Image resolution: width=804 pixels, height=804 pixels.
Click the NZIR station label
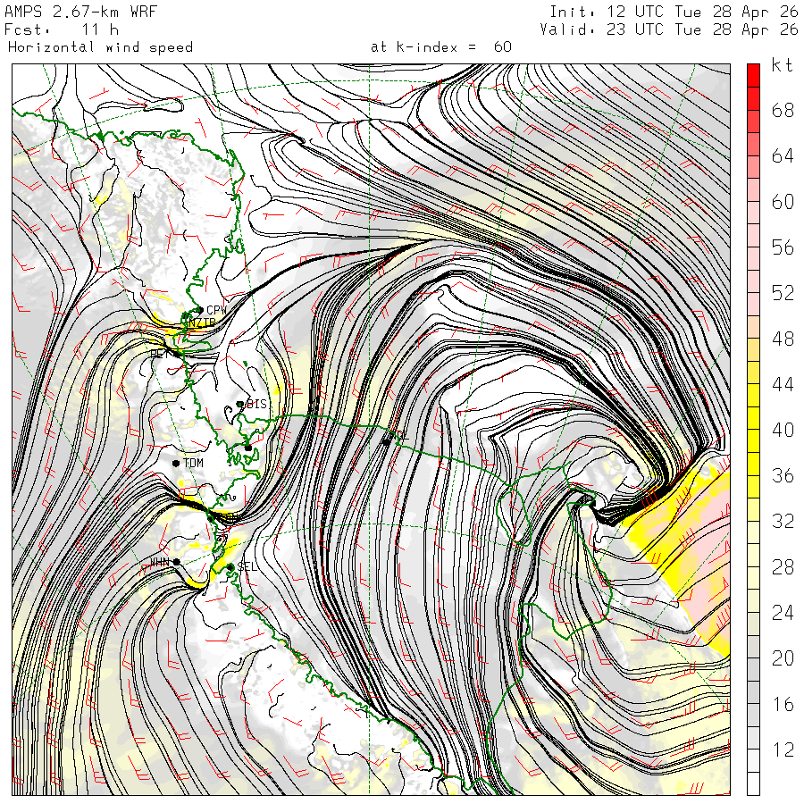tap(201, 322)
